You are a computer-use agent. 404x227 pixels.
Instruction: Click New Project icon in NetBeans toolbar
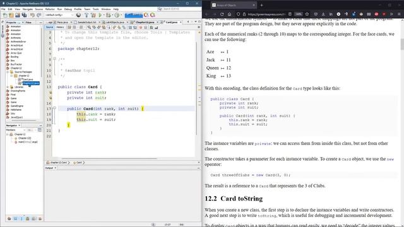point(11,15)
